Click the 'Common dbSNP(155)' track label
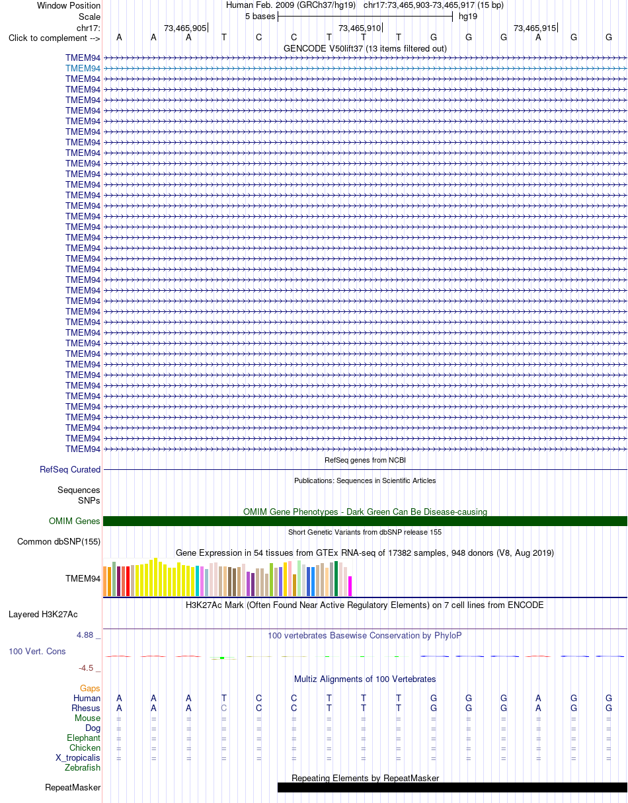Screen dimensions: 628x803 [x=58, y=542]
